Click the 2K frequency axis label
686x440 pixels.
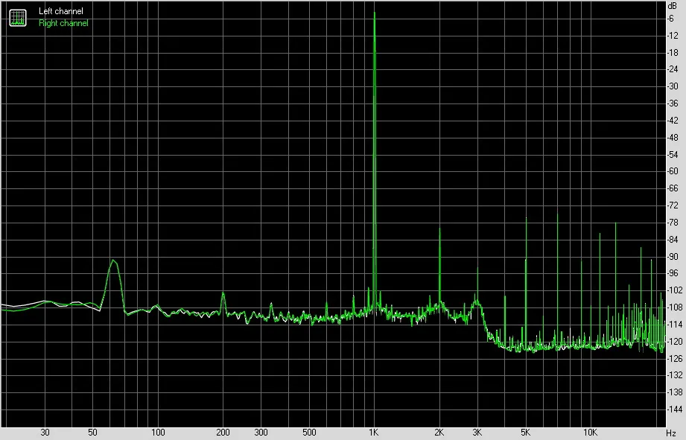click(x=439, y=433)
